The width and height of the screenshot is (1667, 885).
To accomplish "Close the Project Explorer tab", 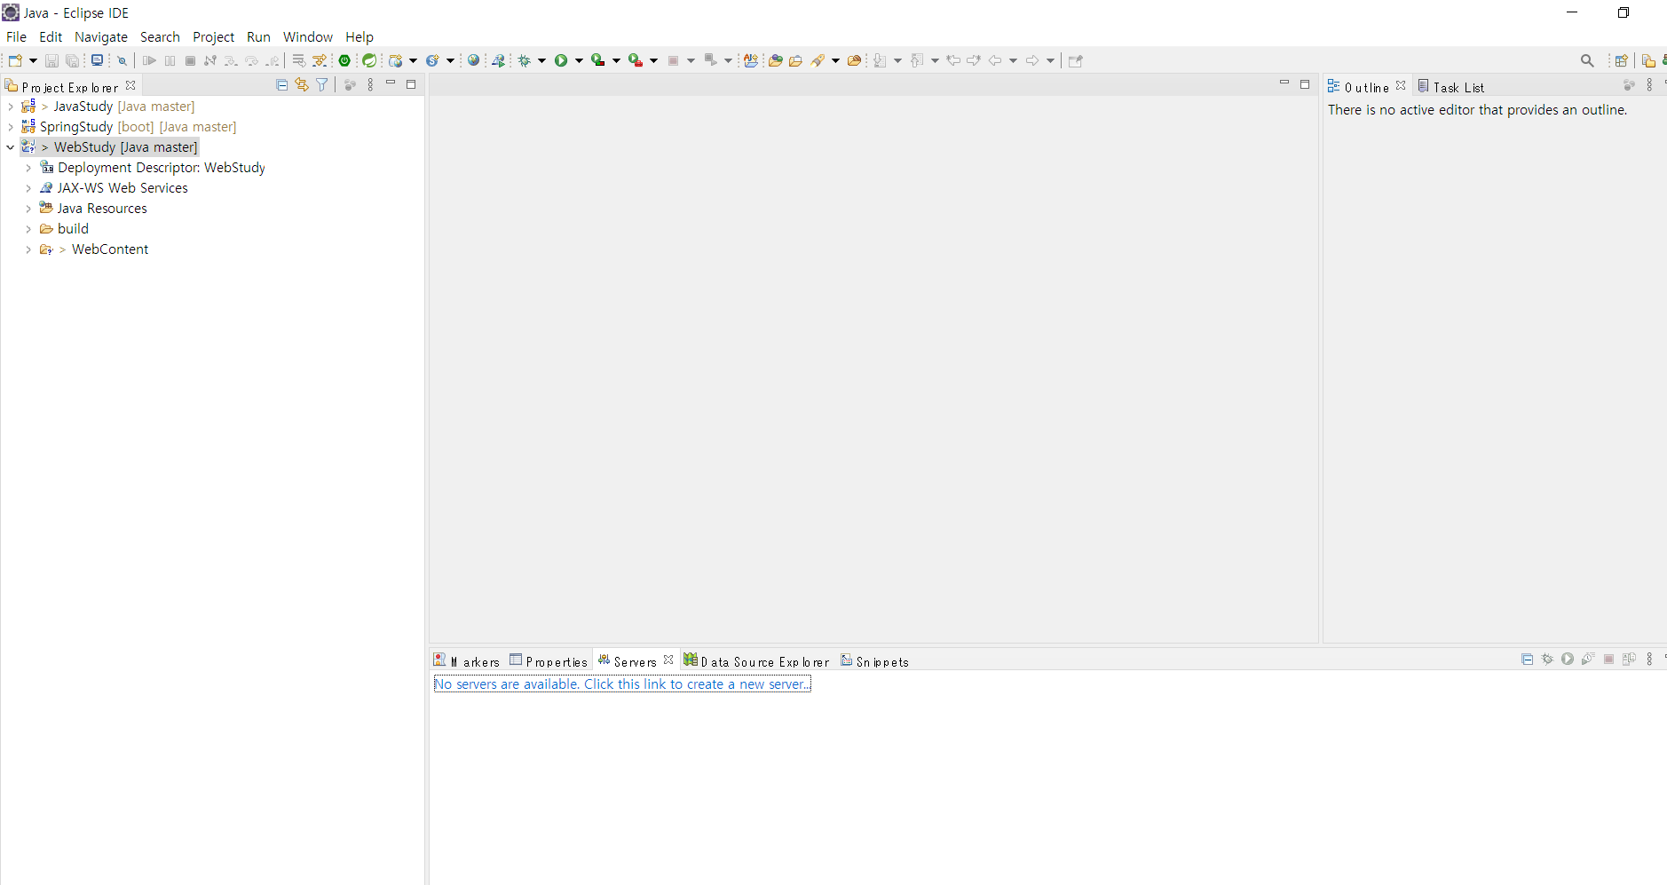I will (130, 85).
